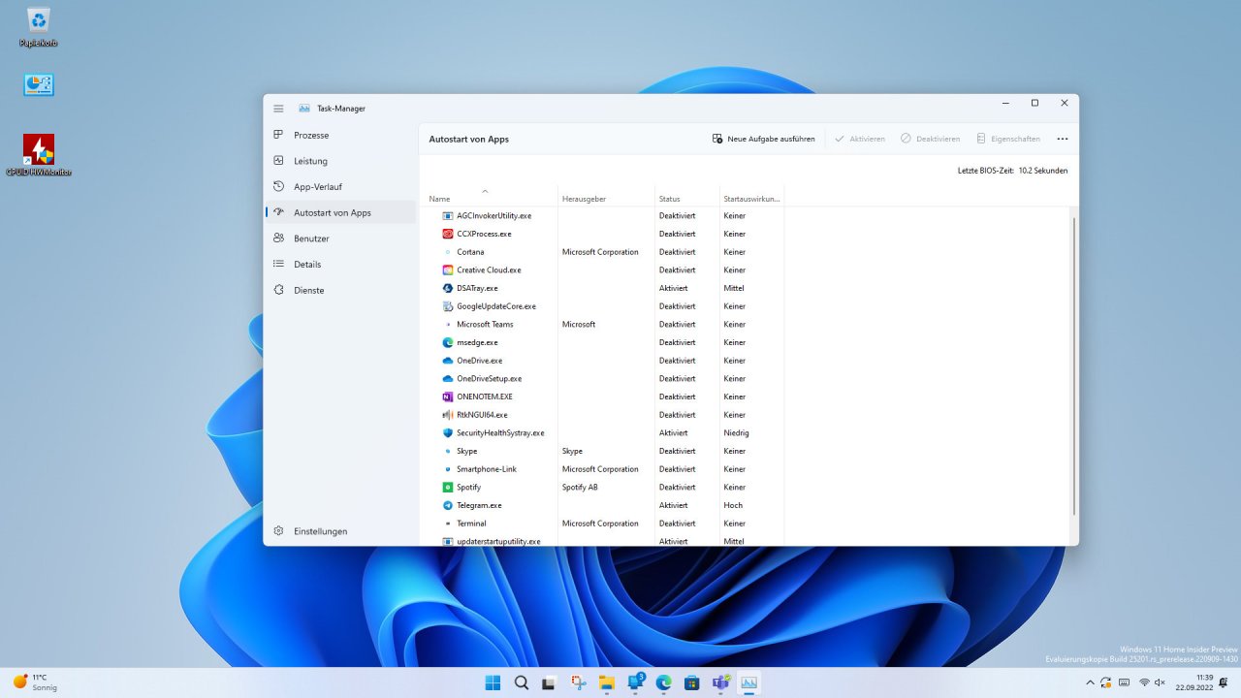This screenshot has width=1241, height=698.
Task: Show hidden system tray icons
Action: [x=1090, y=682]
